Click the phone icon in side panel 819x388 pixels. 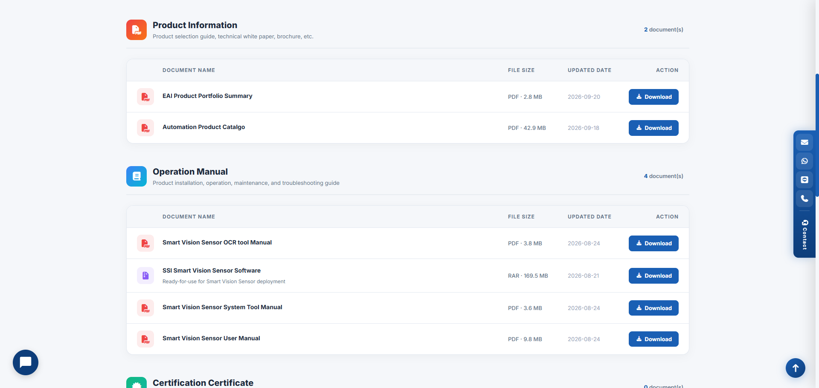[804, 198]
